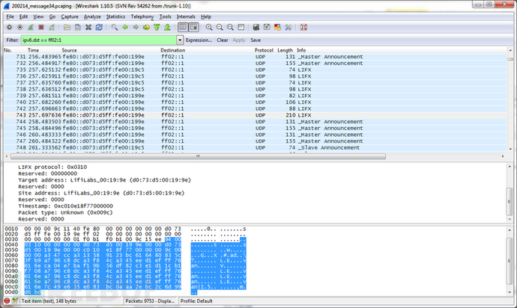517x308 pixels.
Task: Toggle auto scroll in live capture
Action: pyautogui.click(x=193, y=28)
